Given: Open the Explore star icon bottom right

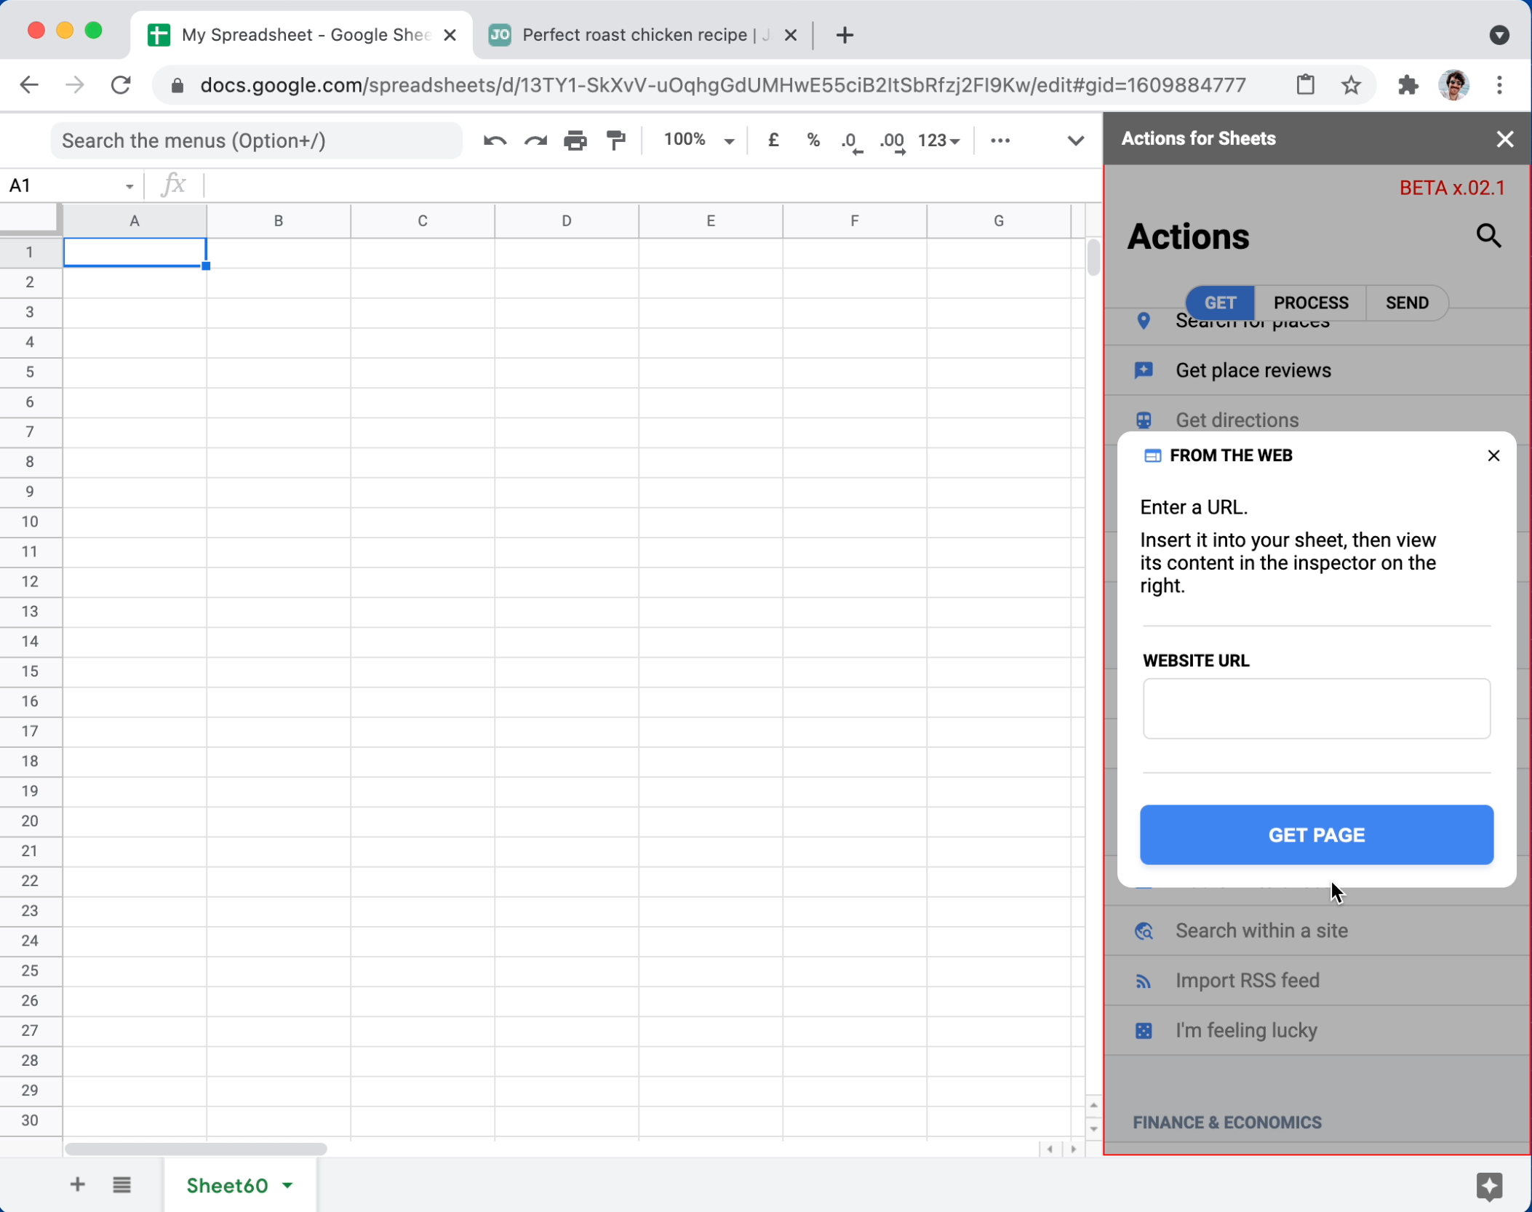Looking at the screenshot, I should click(x=1488, y=1186).
